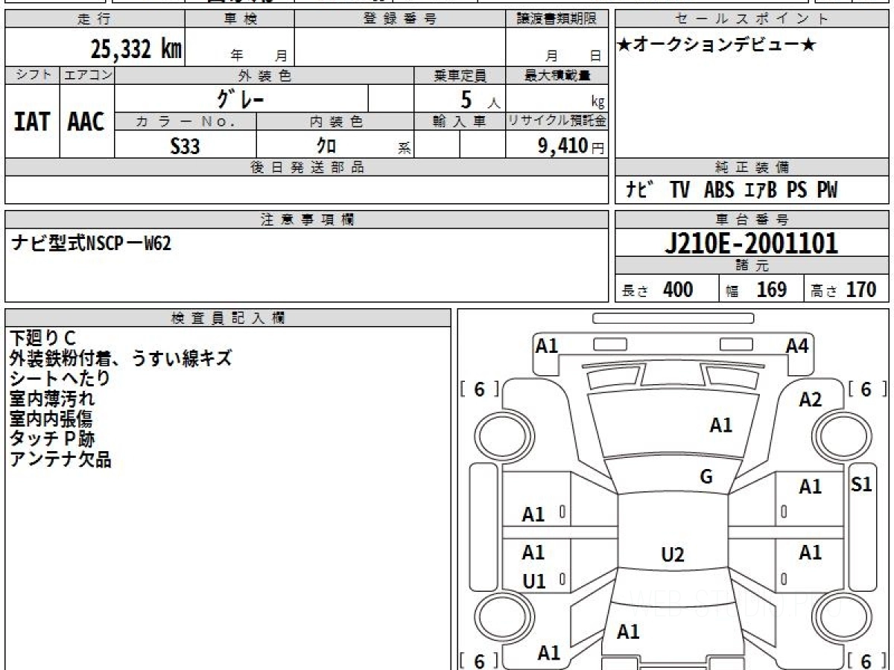This screenshot has height=670, width=894.
Task: Select the リサイクル預託金 header
Action: pyautogui.click(x=557, y=121)
